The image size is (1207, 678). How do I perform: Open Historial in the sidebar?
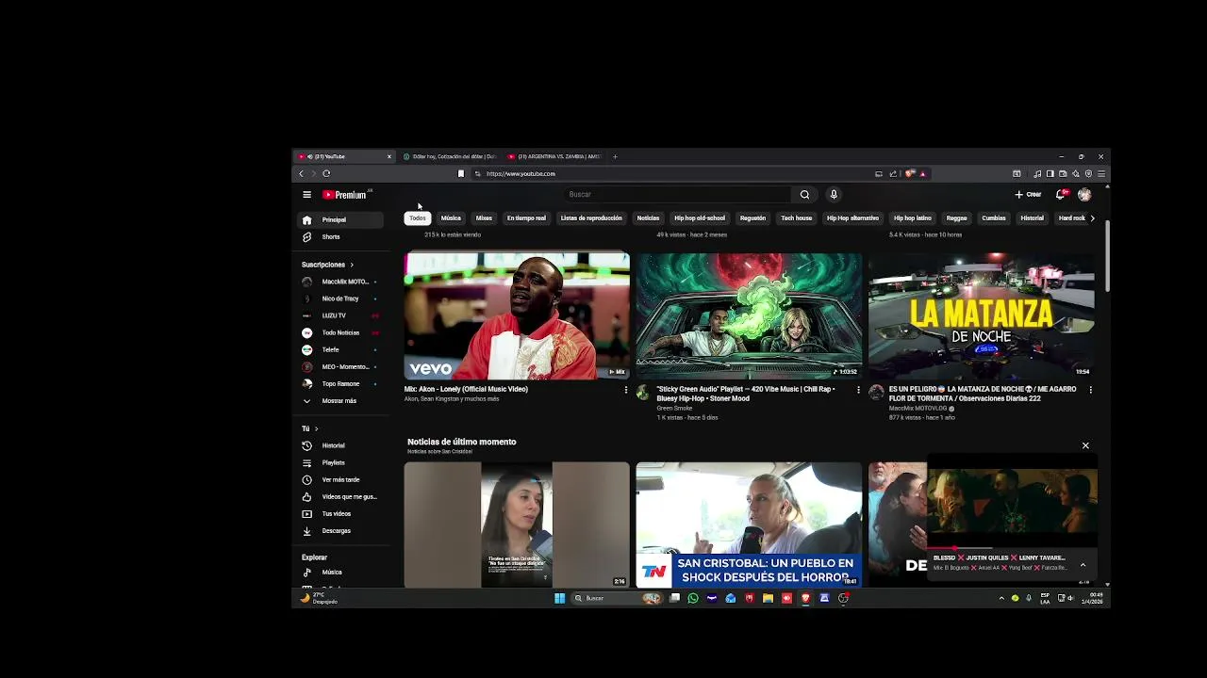339,445
